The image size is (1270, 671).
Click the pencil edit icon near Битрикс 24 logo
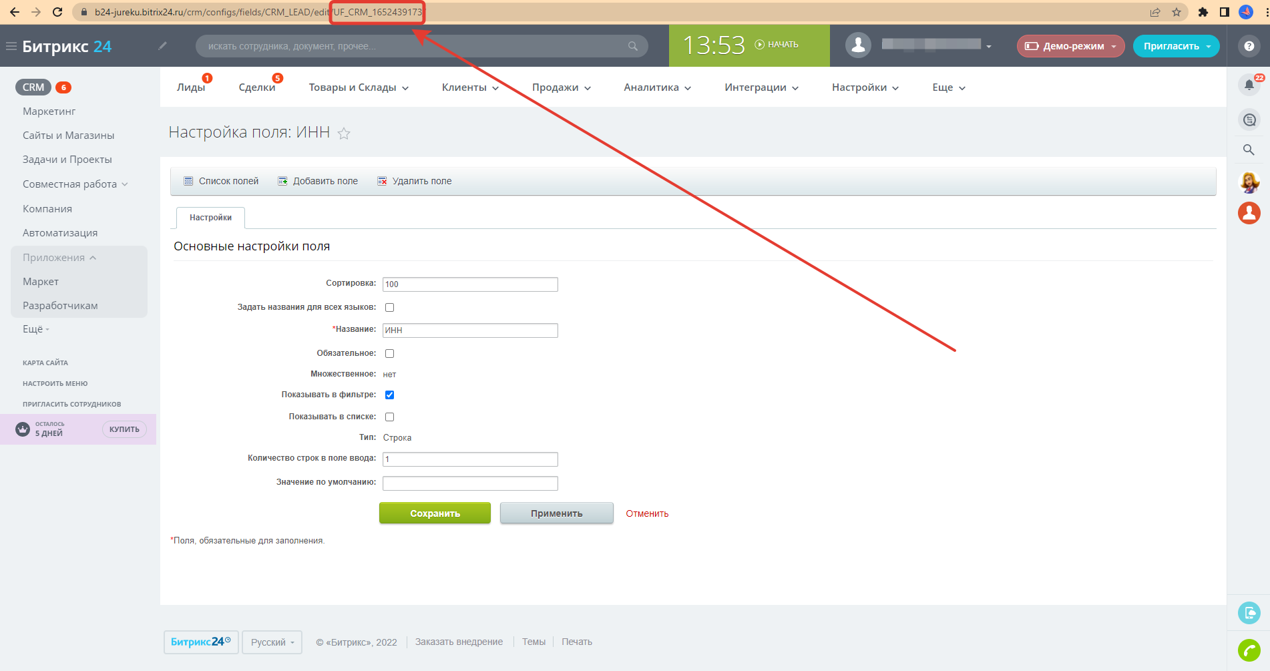(x=162, y=46)
